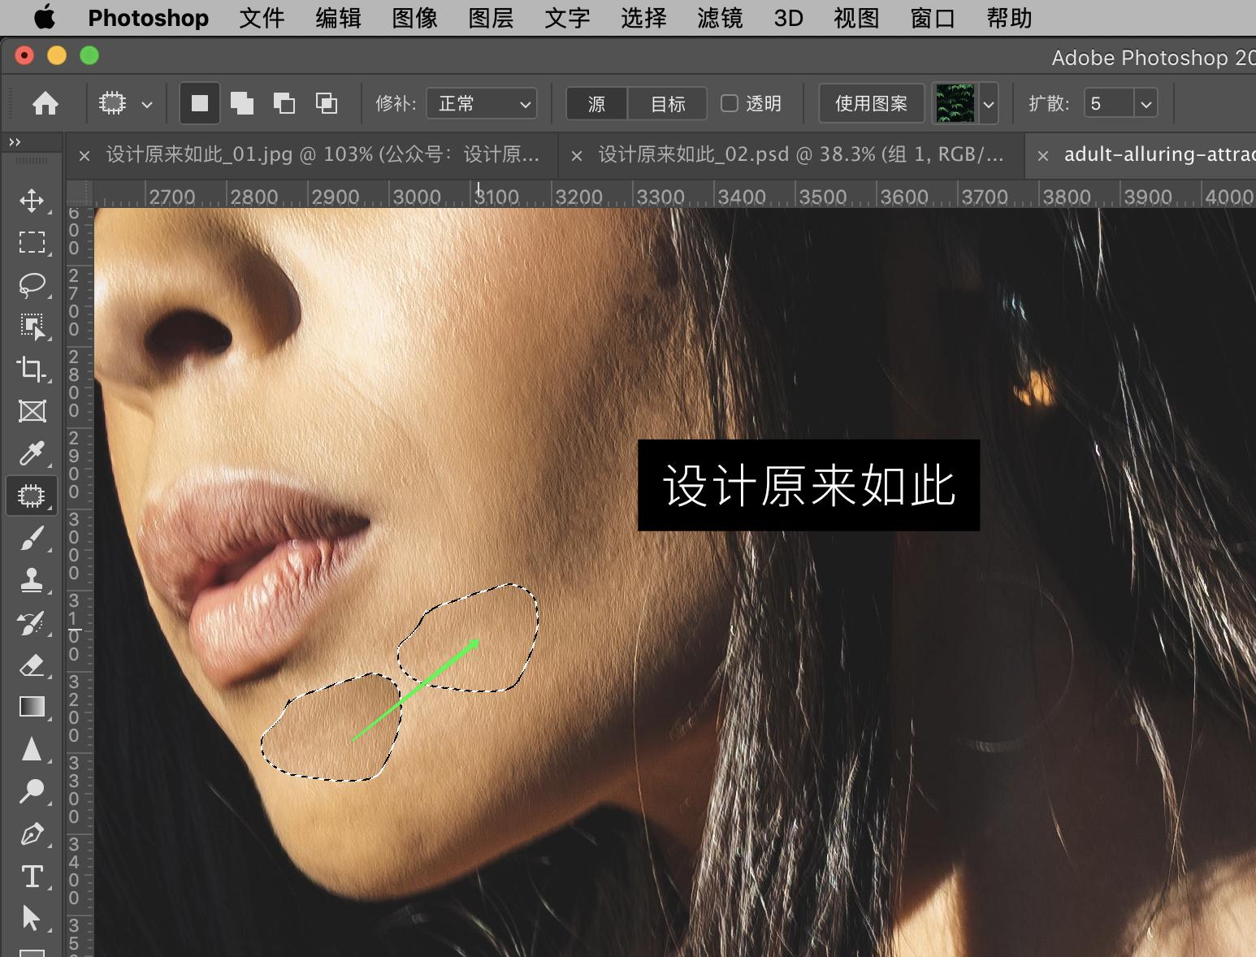Open the pattern picker dropdown
1256x957 pixels.
pos(989,103)
